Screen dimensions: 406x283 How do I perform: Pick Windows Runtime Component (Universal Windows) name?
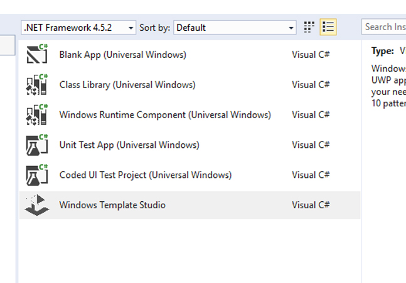164,115
